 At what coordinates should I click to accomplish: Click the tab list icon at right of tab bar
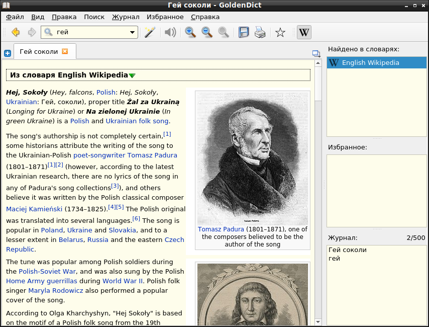pyautogui.click(x=316, y=53)
